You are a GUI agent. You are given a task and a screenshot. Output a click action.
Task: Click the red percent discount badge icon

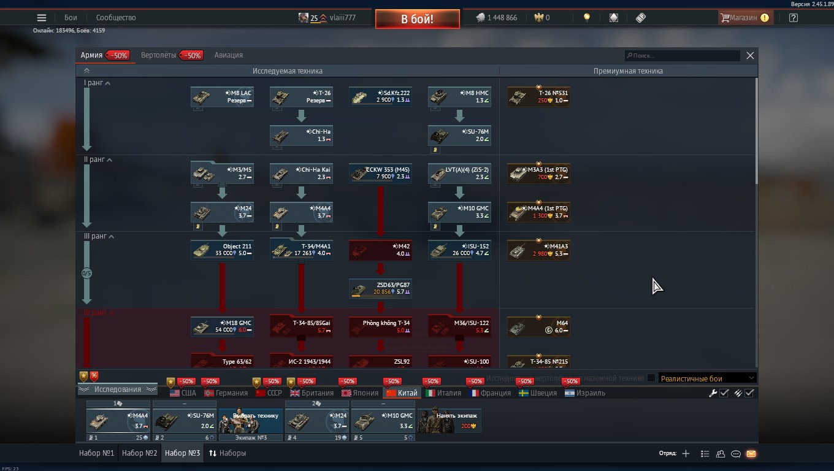(x=94, y=376)
